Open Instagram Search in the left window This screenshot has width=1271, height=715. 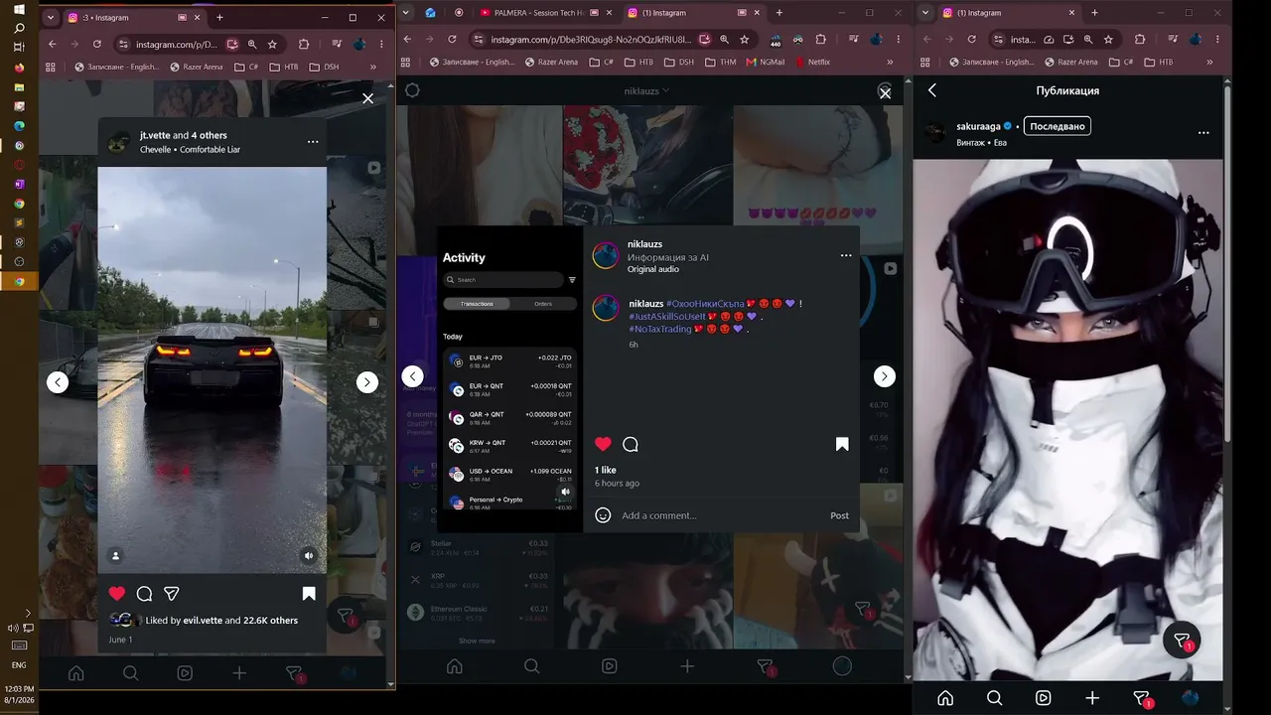click(x=130, y=673)
